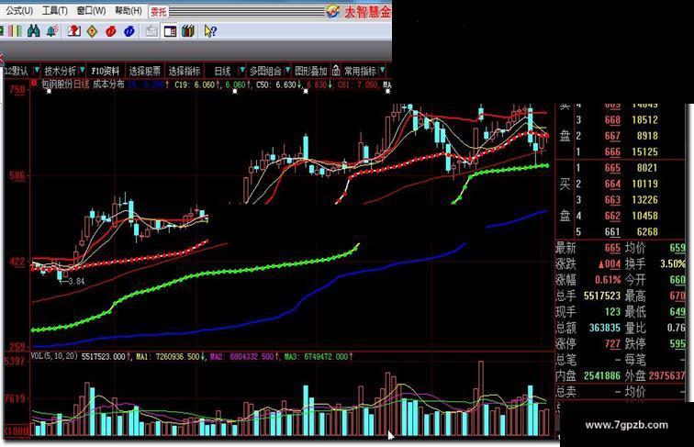Click the 3.84 low price annotation
The width and height of the screenshot is (694, 447).
tap(75, 281)
